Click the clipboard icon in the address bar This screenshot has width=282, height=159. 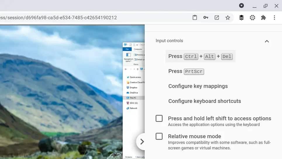(195, 18)
